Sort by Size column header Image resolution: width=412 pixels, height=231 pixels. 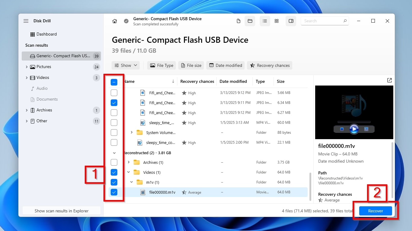click(x=280, y=81)
